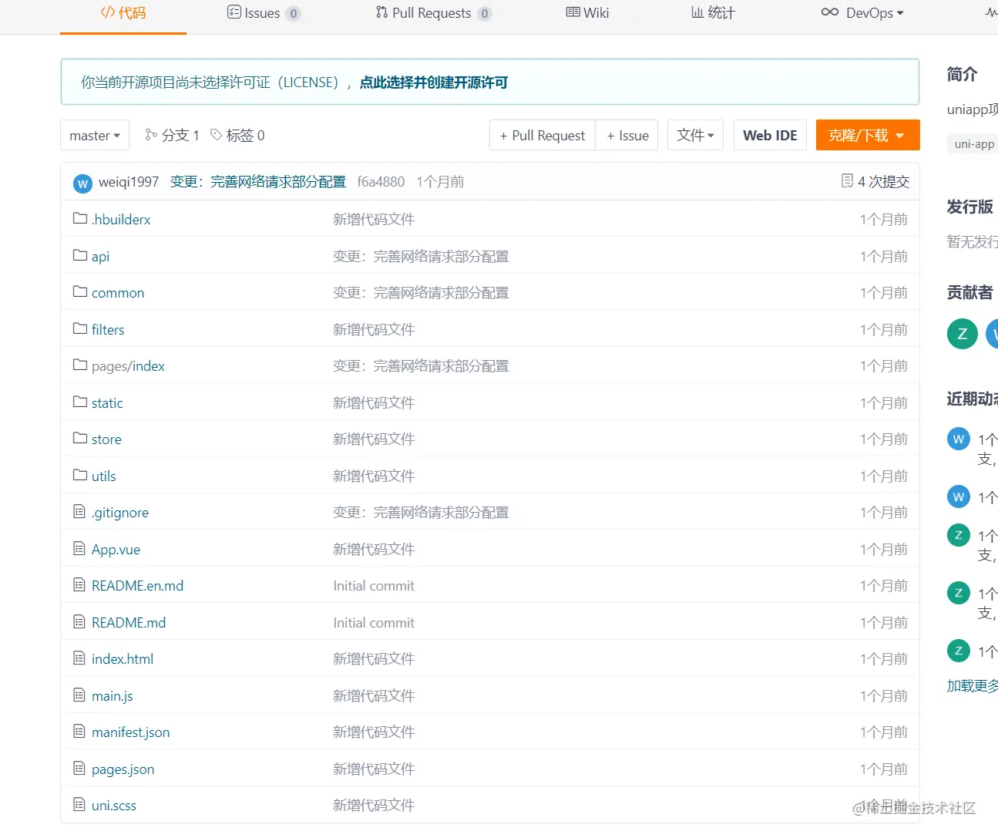Viewport: 998px width, 838px height.
Task: Open commit hash f6a4880
Action: (x=381, y=182)
